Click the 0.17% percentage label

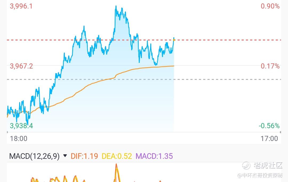(x=270, y=66)
